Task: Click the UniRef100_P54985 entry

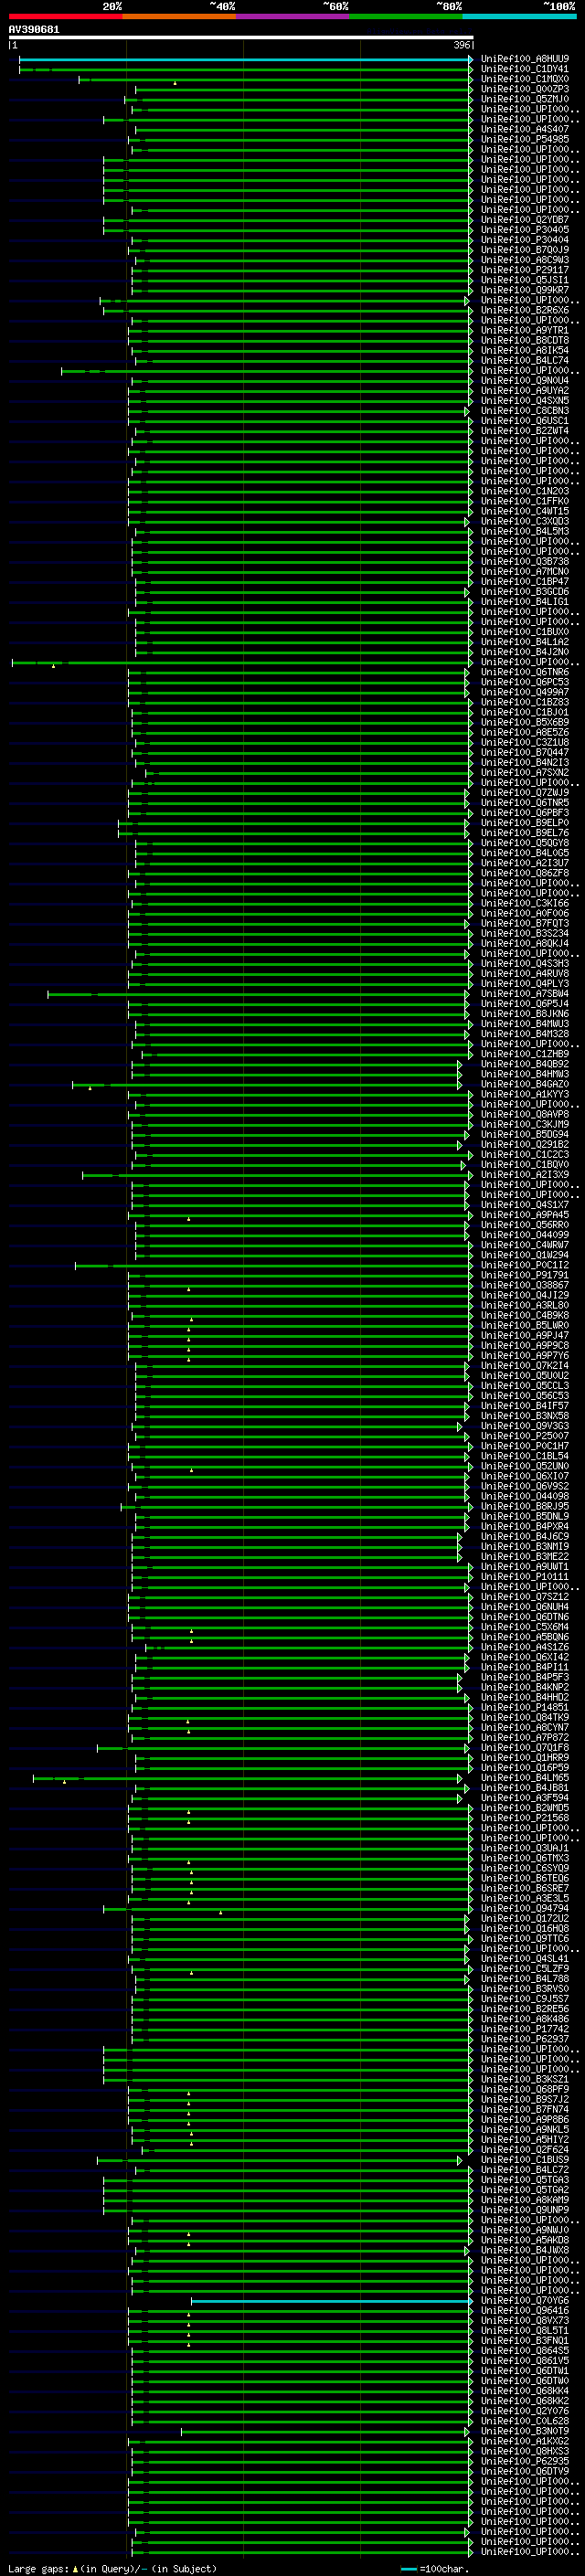Action: 525,139
